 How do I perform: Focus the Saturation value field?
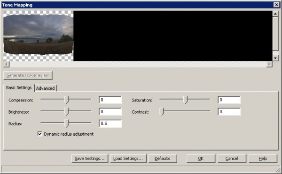tap(229, 100)
